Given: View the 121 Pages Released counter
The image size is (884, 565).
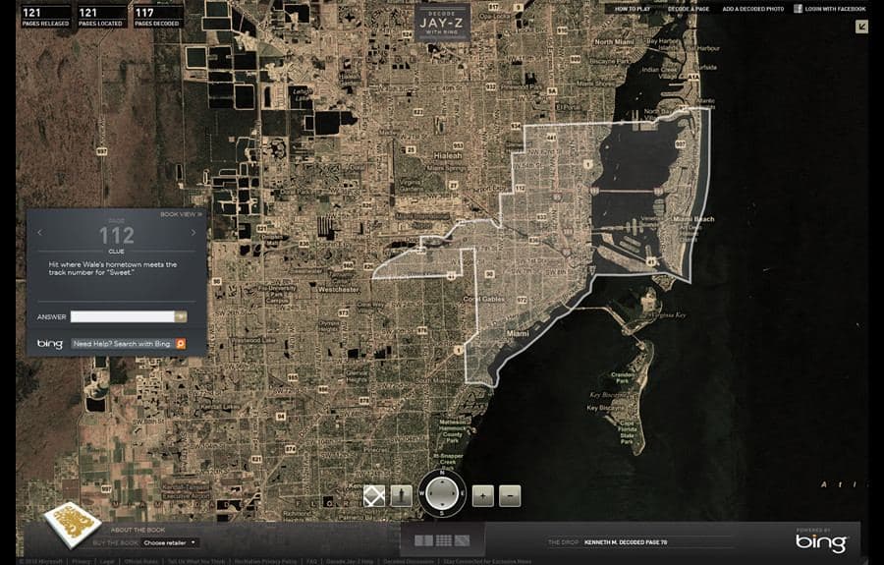Looking at the screenshot, I should 46,17.
